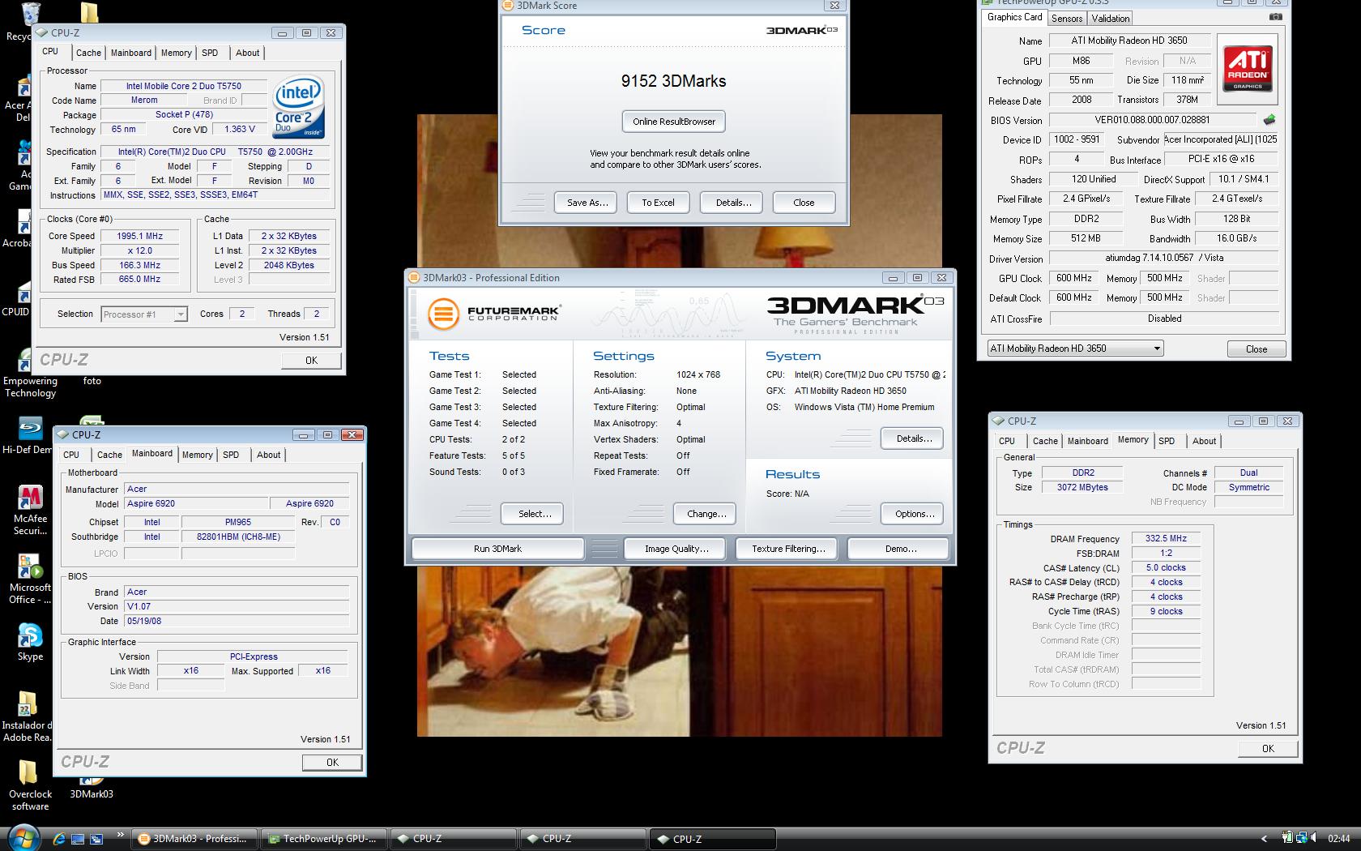The height and width of the screenshot is (851, 1361).
Task: Open Texture Filtering... tool
Action: coord(788,549)
